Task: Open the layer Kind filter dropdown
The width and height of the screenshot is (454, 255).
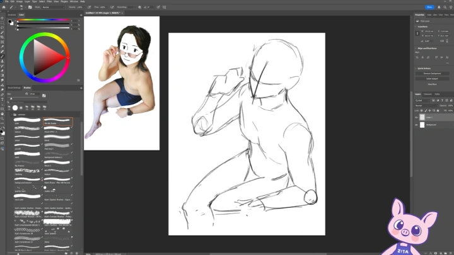Action: pyautogui.click(x=422, y=100)
